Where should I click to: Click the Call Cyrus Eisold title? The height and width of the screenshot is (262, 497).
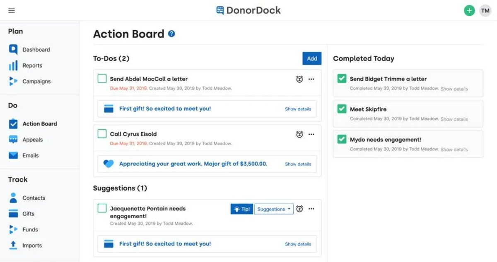tap(133, 134)
